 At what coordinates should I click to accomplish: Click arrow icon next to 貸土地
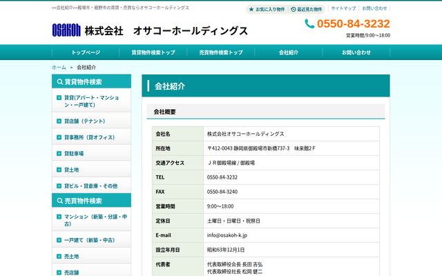click(59, 170)
